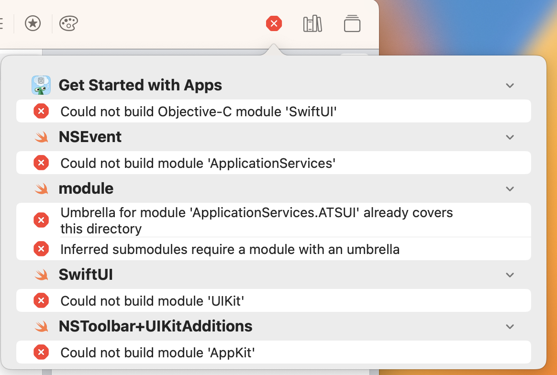Click the NSToolbar+UIKitAdditions file heading
This screenshot has width=557, height=375.
[x=156, y=326]
